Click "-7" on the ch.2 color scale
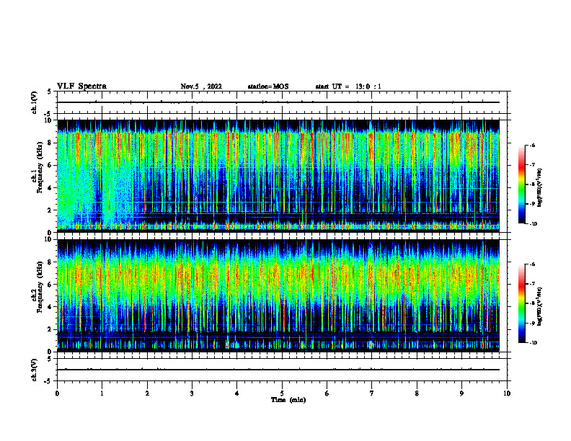This screenshot has height=441, width=571. (x=532, y=284)
